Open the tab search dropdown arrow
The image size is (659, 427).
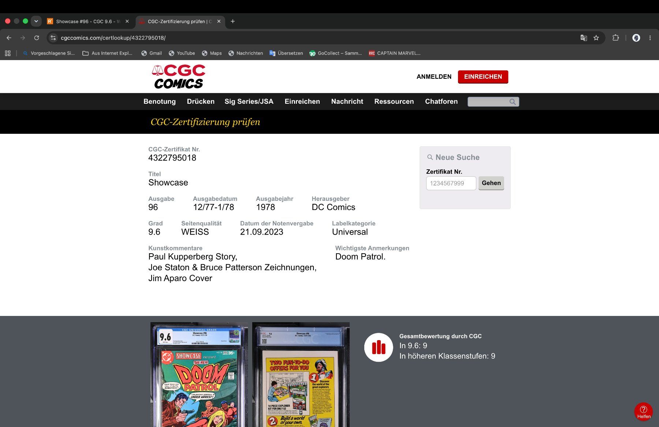click(36, 21)
